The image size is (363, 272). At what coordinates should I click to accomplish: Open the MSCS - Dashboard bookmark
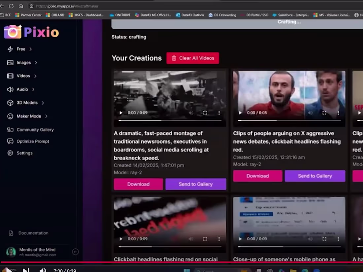click(86, 15)
